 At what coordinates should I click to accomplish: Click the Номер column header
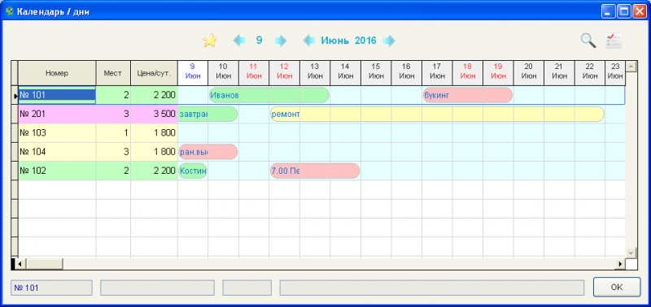tap(57, 73)
